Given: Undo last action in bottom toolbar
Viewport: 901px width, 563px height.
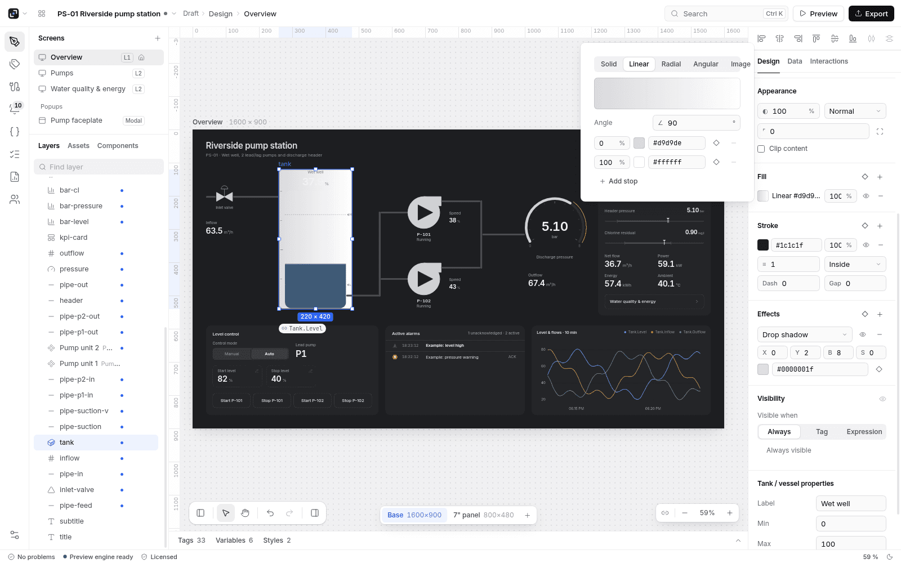Looking at the screenshot, I should click(270, 513).
